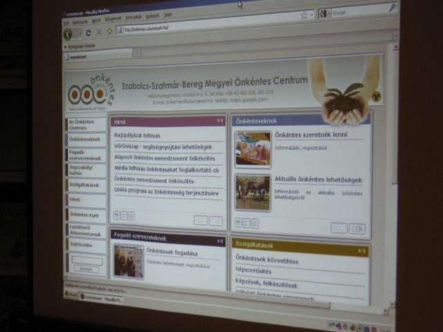Image resolution: width=443 pixels, height=332 pixels.
Task: Open Média felhívás önkénteseket foglalkoztató link
Action: [x=166, y=169]
